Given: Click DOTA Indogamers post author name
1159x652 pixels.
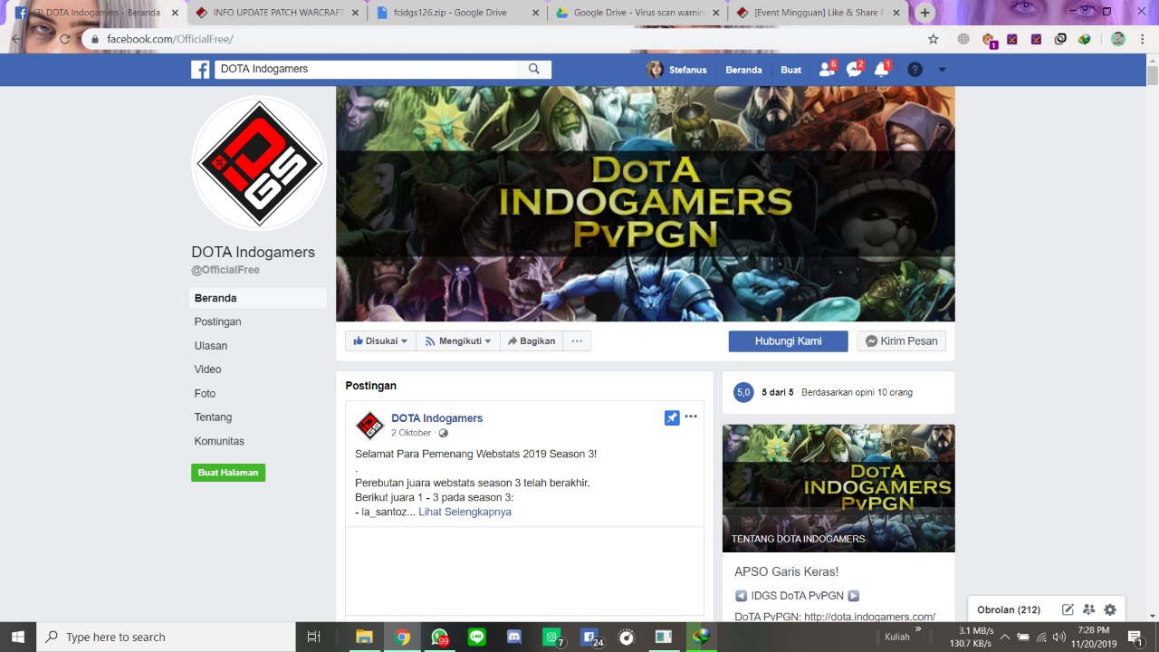Looking at the screenshot, I should point(436,418).
